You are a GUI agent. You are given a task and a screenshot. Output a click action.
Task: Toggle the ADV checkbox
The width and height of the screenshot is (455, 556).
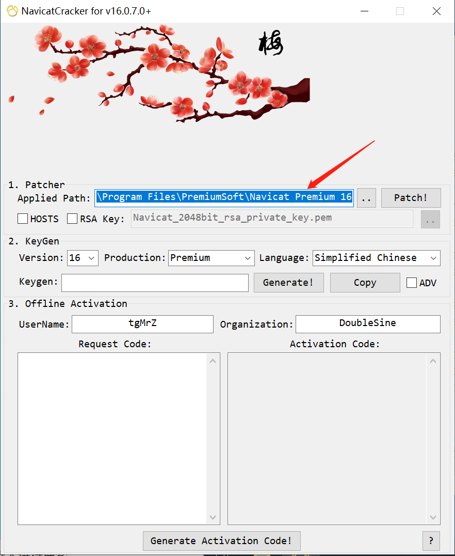pyautogui.click(x=412, y=283)
